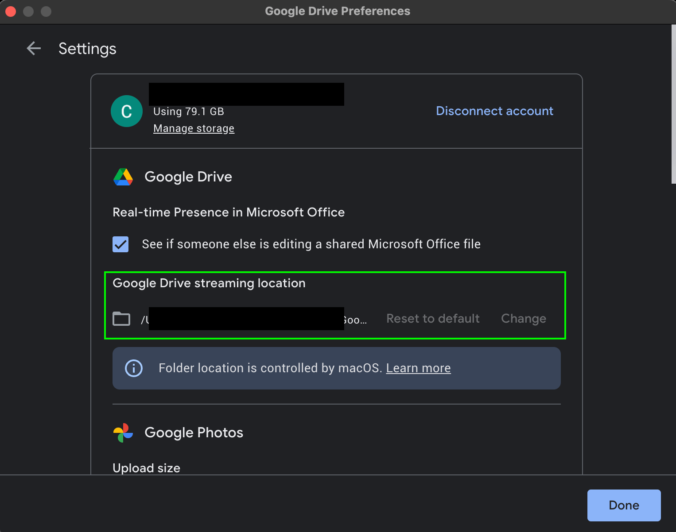Click the info icon in the macOS folder notice
The image size is (676, 532).
pos(134,368)
